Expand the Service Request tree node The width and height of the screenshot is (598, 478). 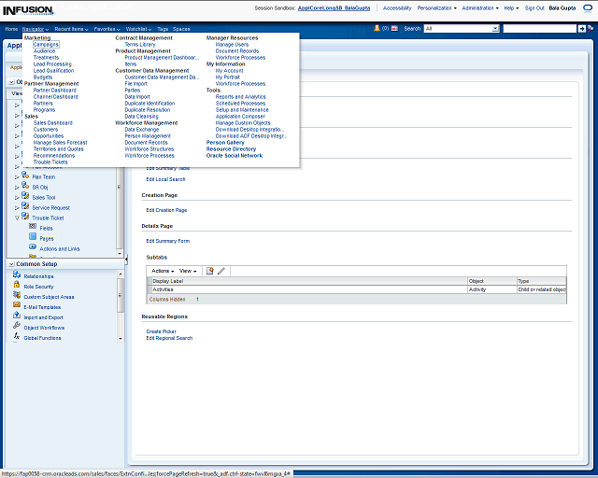[x=17, y=207]
